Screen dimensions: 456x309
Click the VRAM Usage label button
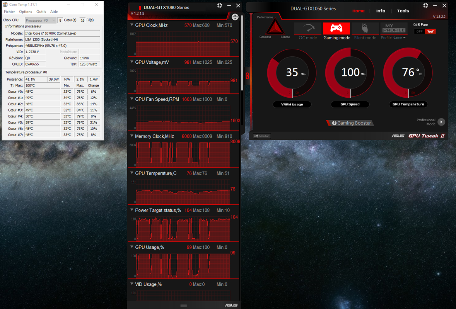[292, 104]
